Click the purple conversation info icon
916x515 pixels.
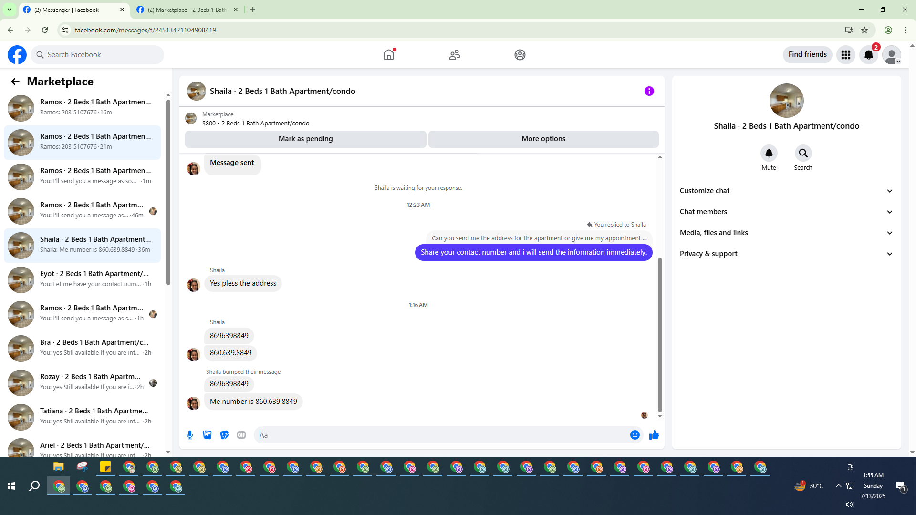(649, 91)
